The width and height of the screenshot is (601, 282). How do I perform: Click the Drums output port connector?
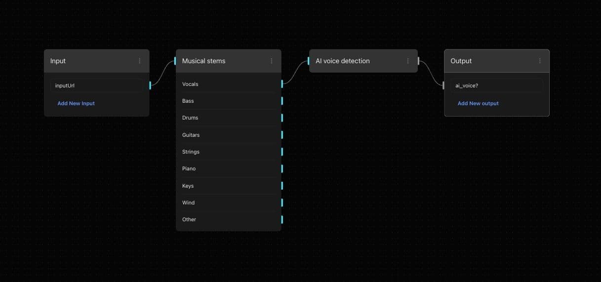pos(282,118)
